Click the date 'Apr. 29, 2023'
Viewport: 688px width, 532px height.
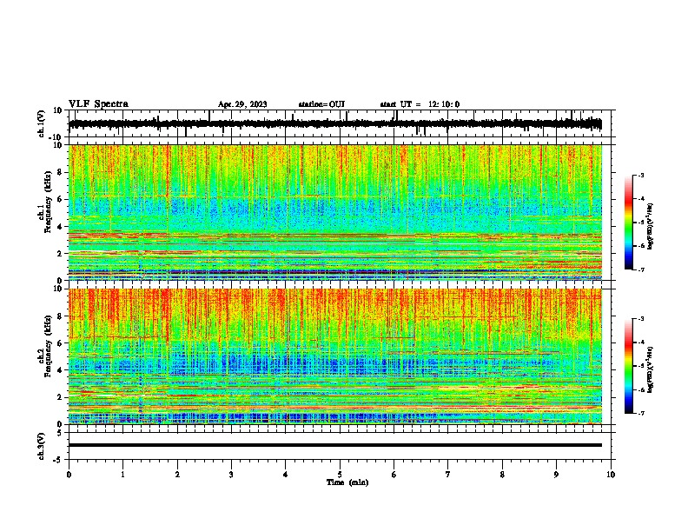coord(242,104)
